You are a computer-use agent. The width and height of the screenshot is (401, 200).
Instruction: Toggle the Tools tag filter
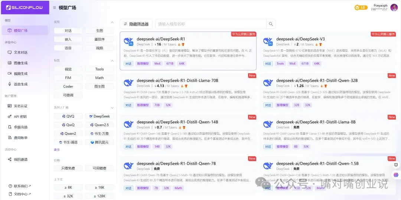tap(100, 69)
